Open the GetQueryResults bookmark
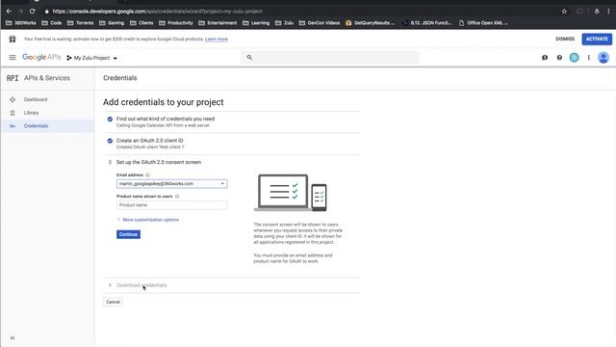616x347 pixels. coord(370,23)
